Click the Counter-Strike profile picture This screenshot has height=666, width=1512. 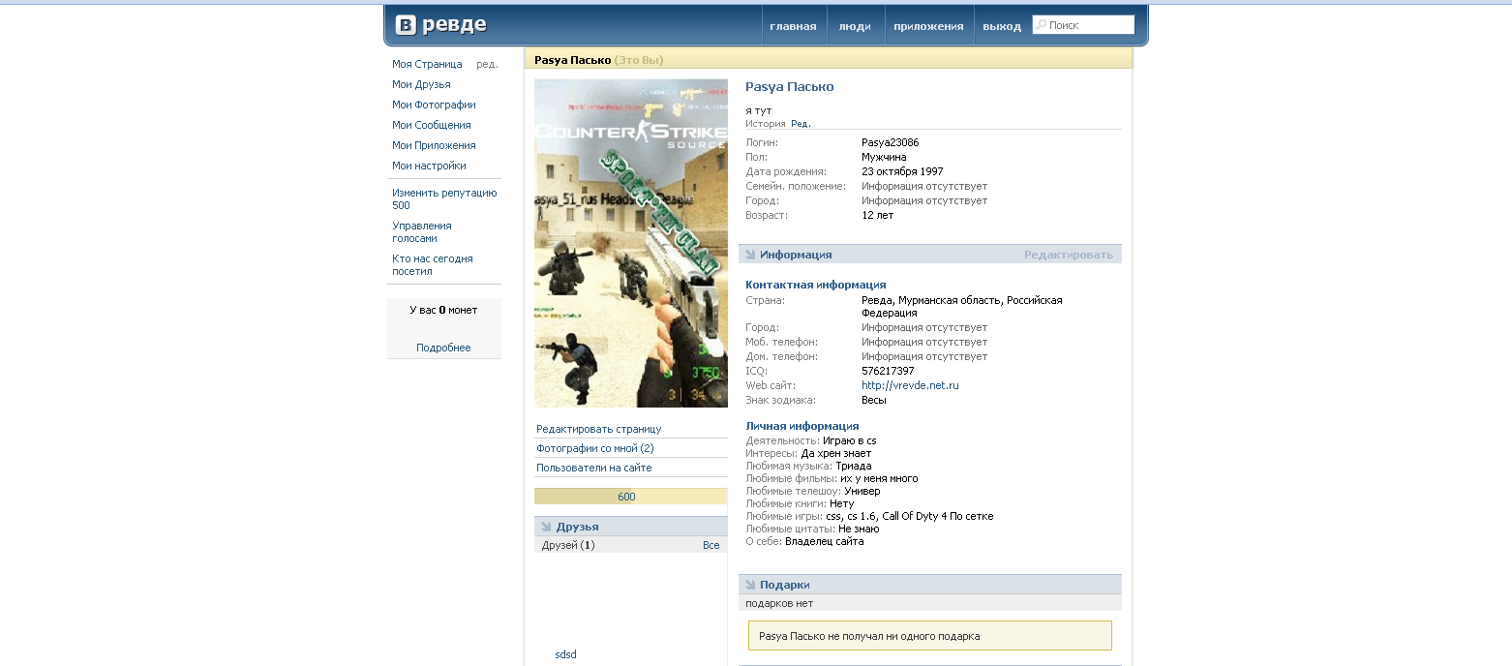[631, 243]
